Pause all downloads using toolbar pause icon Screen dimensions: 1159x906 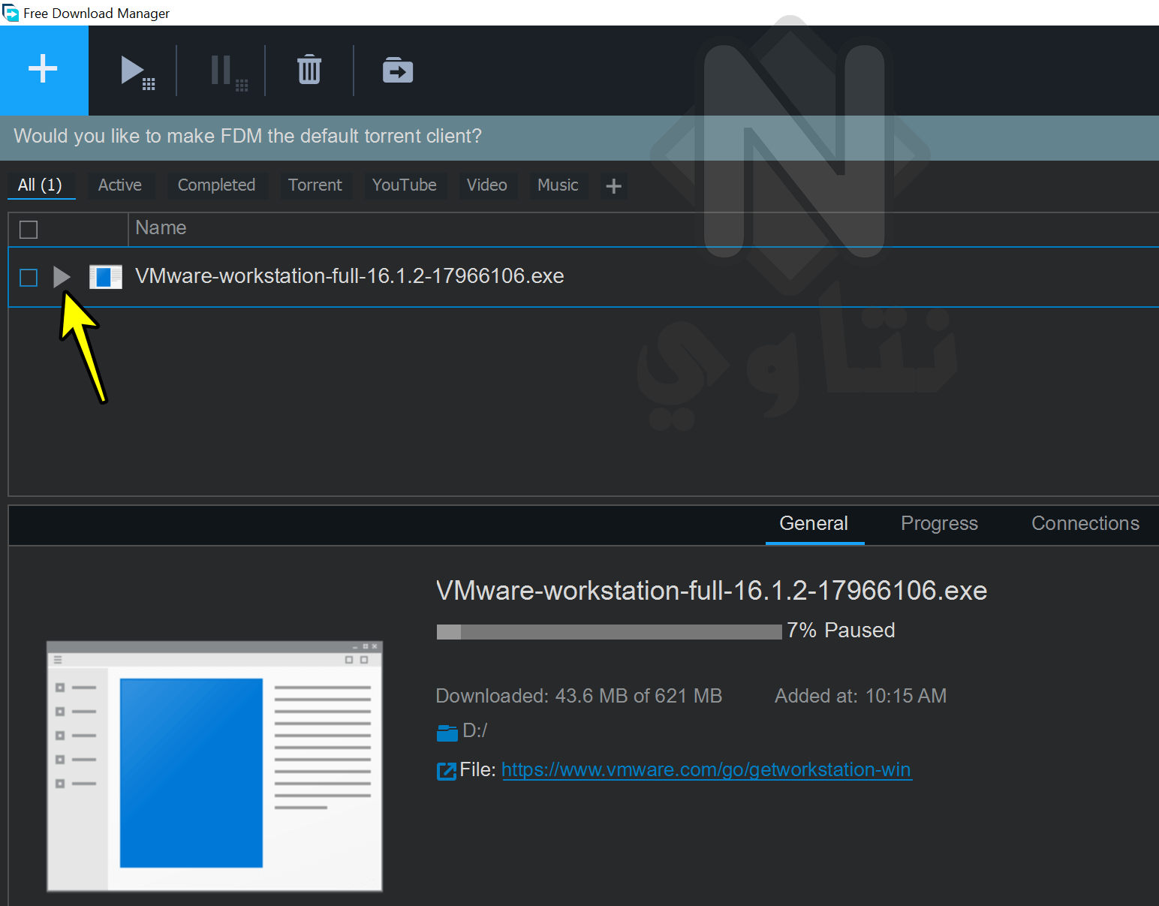228,72
